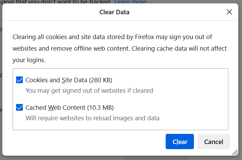Click the Cached Web Content label text
Screen dimensions: 242x160
(x=55, y=108)
